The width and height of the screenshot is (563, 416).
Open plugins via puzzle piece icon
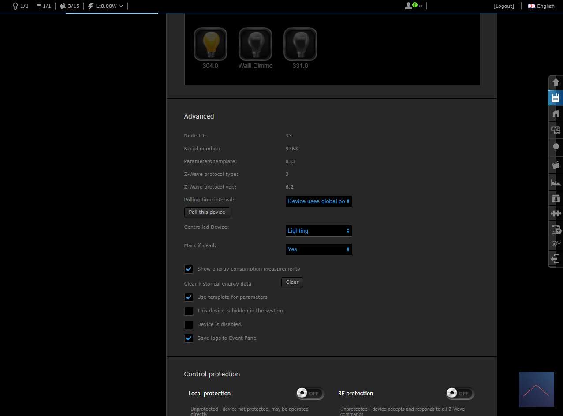(x=556, y=213)
